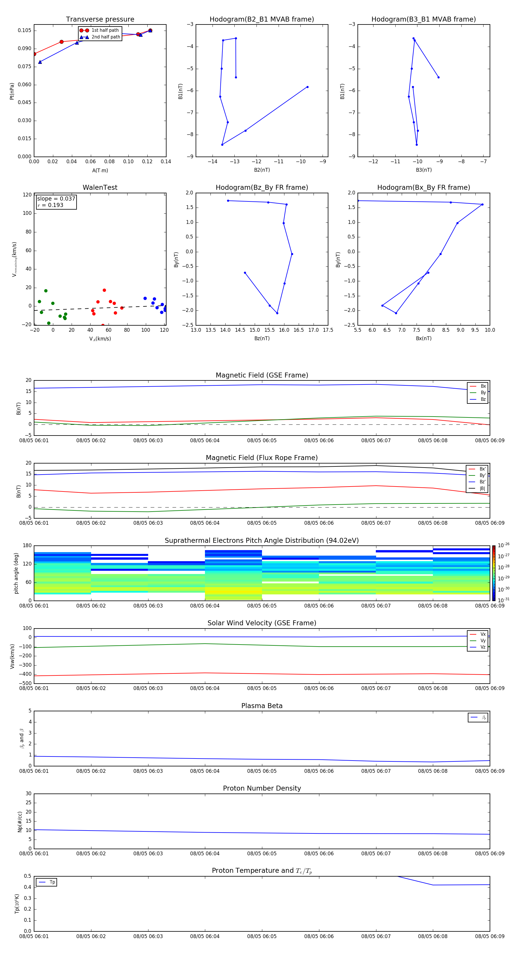Click the 'B3(nT)' x-axis label
Viewport: 524px width, 962px height.
[x=424, y=170]
